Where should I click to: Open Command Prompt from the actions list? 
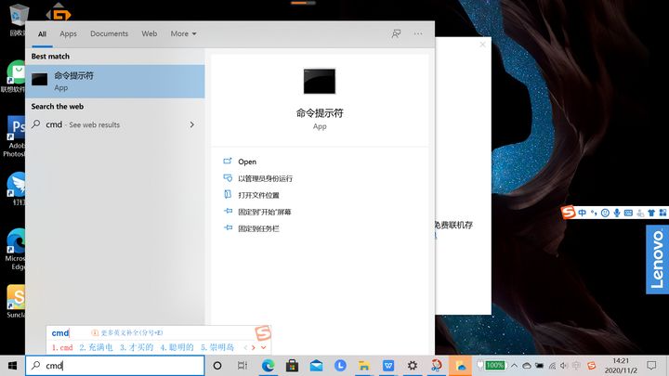pos(246,162)
